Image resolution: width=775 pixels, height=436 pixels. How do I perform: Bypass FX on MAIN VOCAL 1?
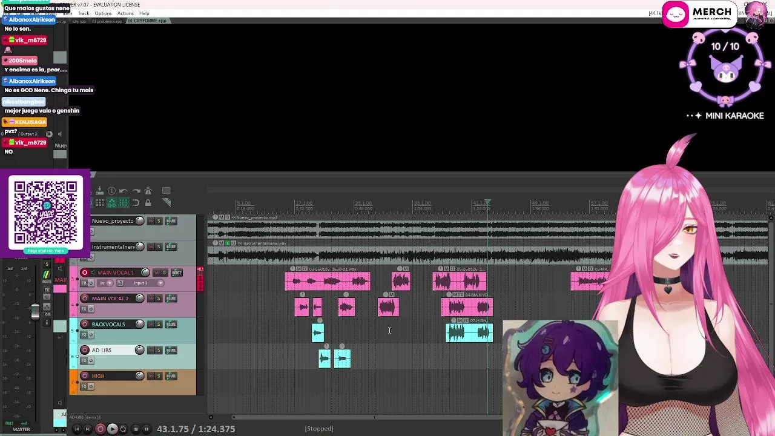point(91,283)
